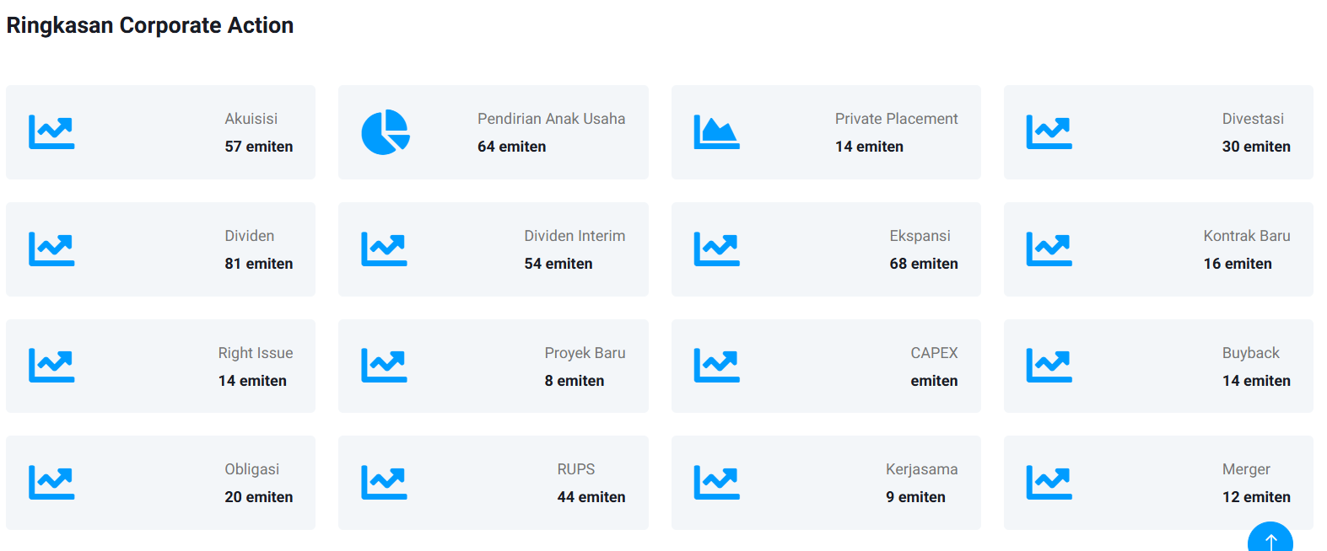Open the Kerjasama label
Image resolution: width=1327 pixels, height=551 pixels.
click(921, 469)
